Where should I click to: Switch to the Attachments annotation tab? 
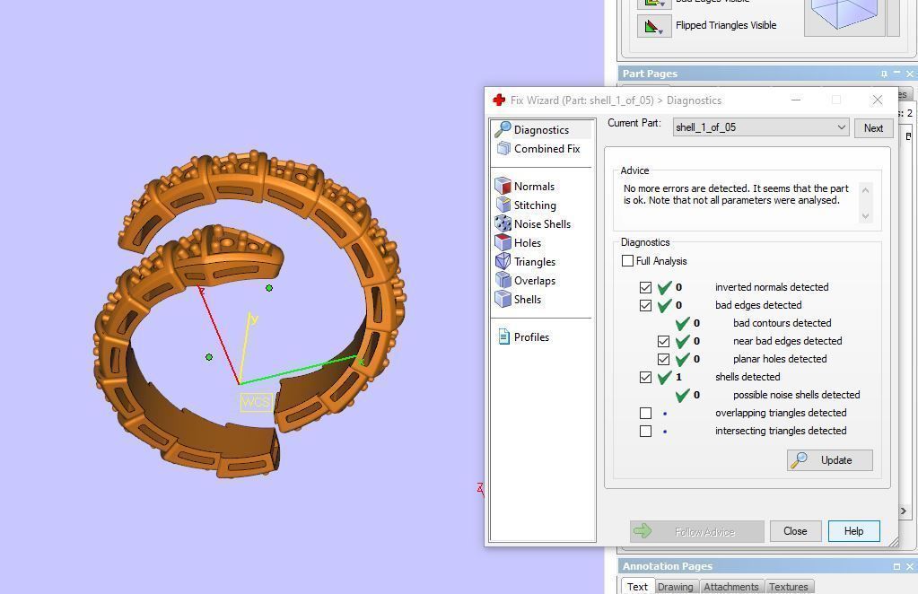[730, 587]
